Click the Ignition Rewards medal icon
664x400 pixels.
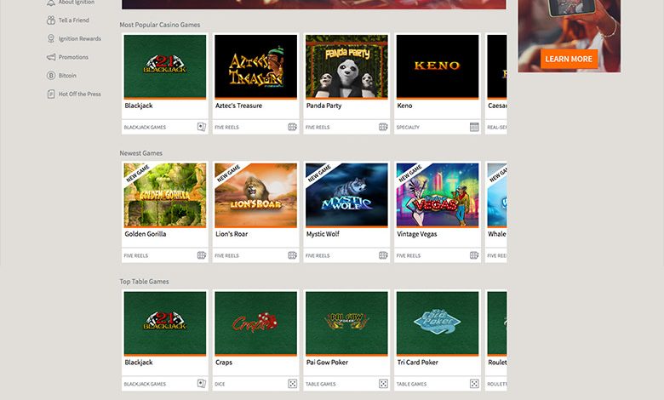click(x=51, y=38)
